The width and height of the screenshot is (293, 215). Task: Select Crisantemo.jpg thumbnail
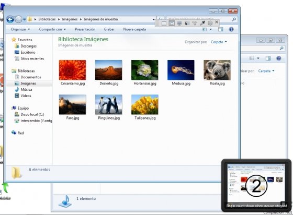pyautogui.click(x=73, y=70)
